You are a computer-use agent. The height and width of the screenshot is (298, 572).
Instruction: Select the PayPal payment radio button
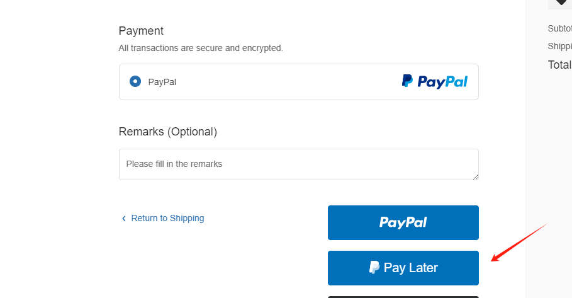135,81
